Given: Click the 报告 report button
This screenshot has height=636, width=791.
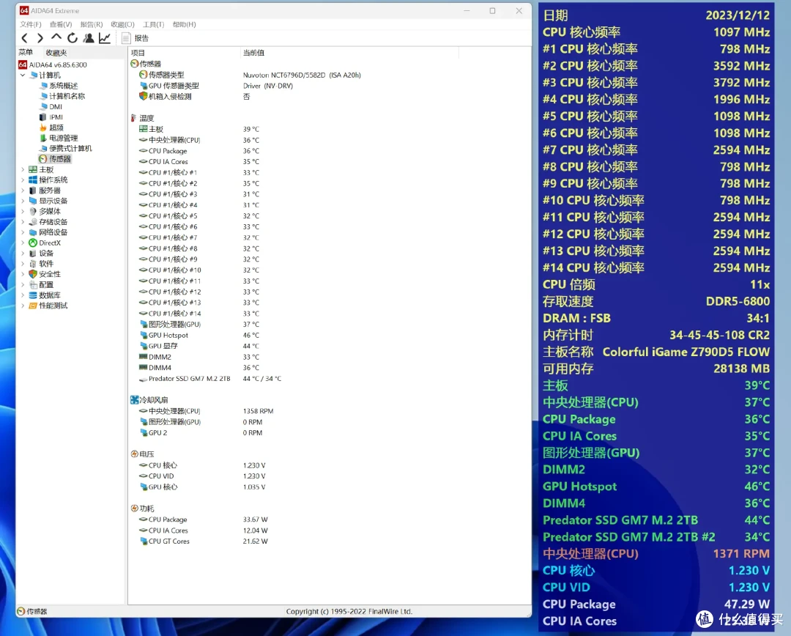Looking at the screenshot, I should tap(135, 38).
